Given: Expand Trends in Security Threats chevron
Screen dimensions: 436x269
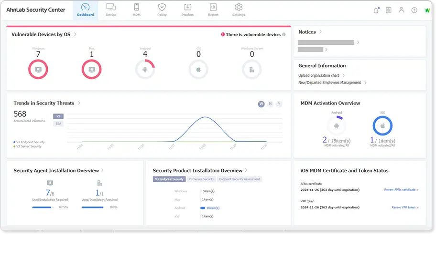Looking at the screenshot, I should (79, 103).
